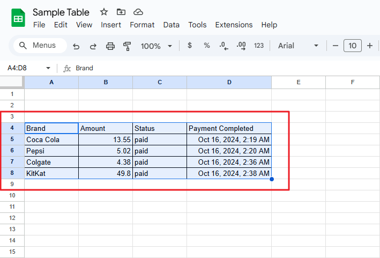Image resolution: width=380 pixels, height=258 pixels.
Task: Select the 4.38 amount cell
Action: (x=106, y=162)
